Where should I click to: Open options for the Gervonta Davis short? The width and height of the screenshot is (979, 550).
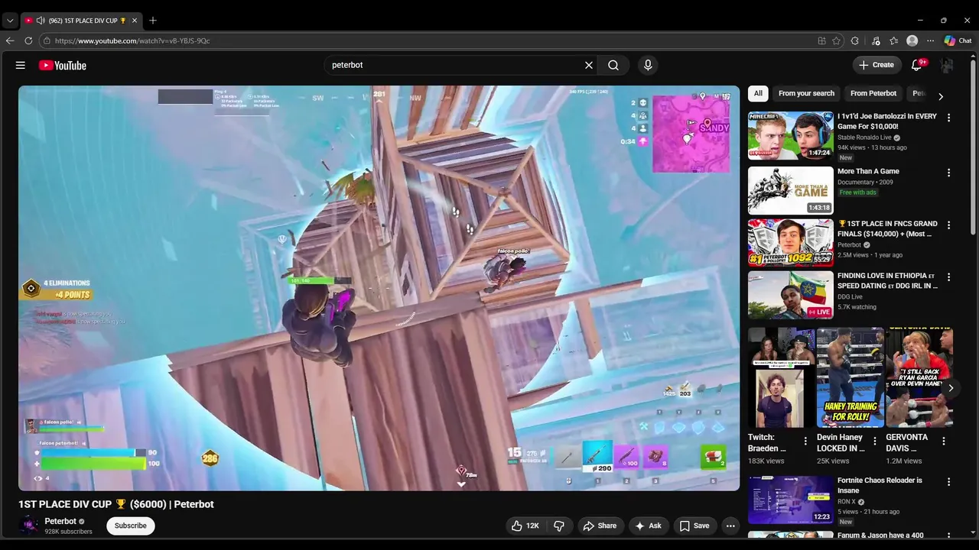943,441
